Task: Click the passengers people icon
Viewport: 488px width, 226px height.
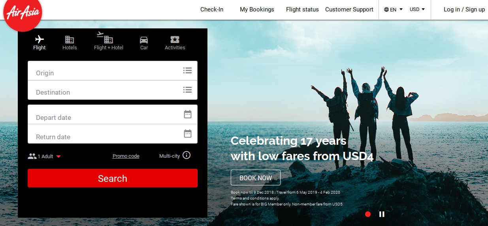Action: (x=32, y=156)
